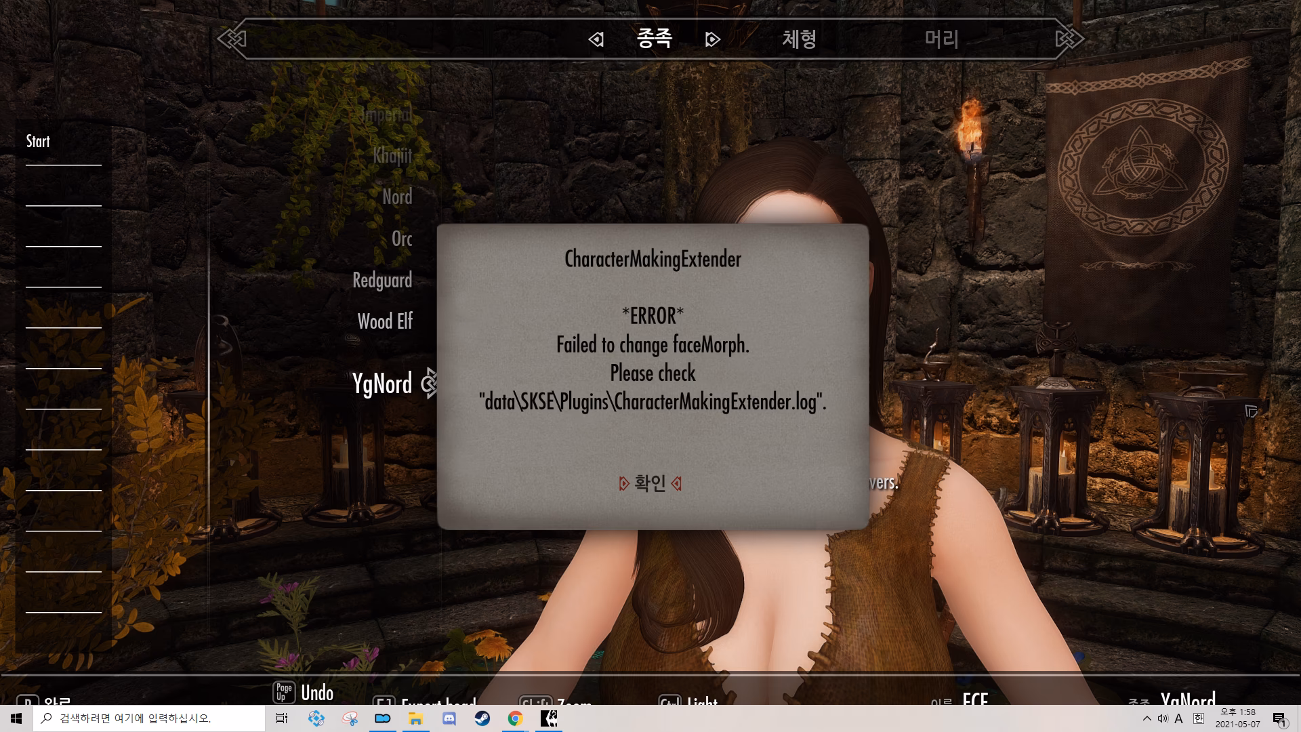Open Google Chrome from the taskbar
Viewport: 1301px width, 732px height.
tap(515, 718)
